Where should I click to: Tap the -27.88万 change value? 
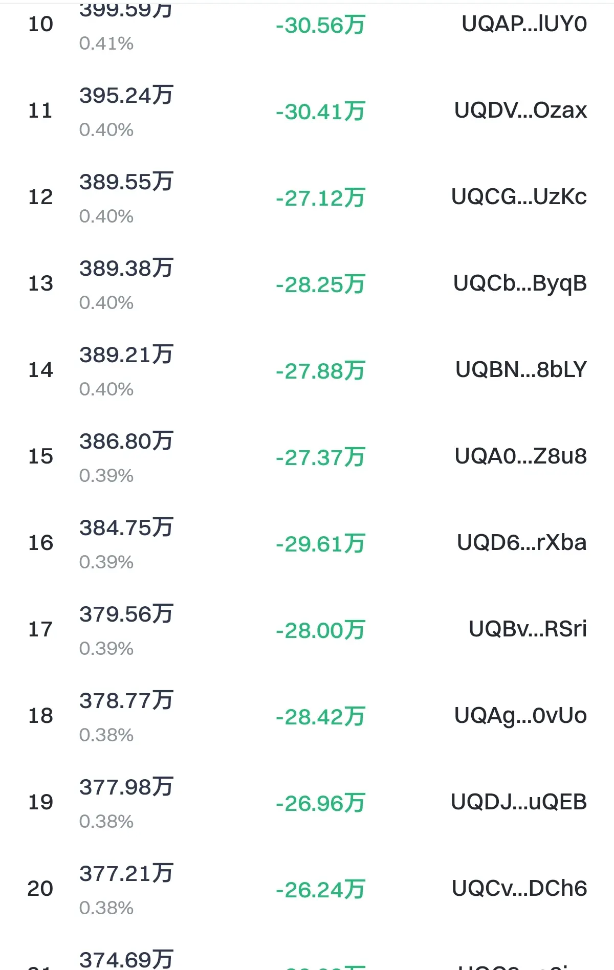click(x=320, y=371)
